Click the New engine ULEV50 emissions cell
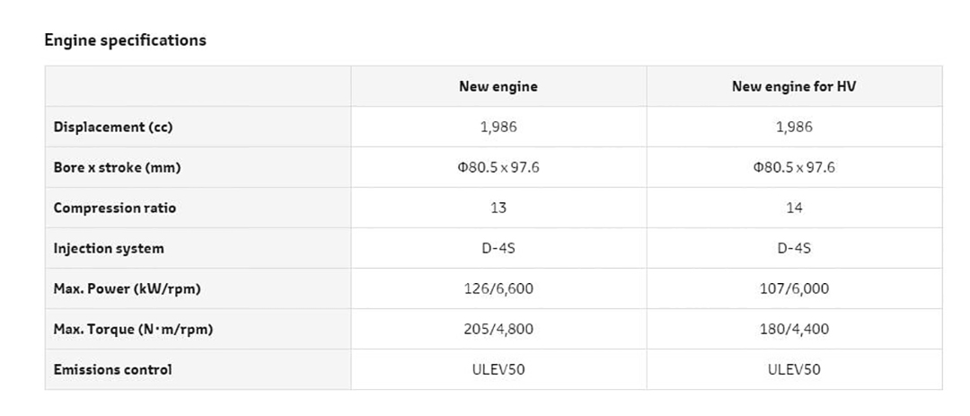Image resolution: width=970 pixels, height=416 pixels. tap(498, 370)
